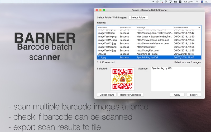Click the location arrow menu bar icon
Viewport: 211px width, 132px height.
(x=153, y=2)
